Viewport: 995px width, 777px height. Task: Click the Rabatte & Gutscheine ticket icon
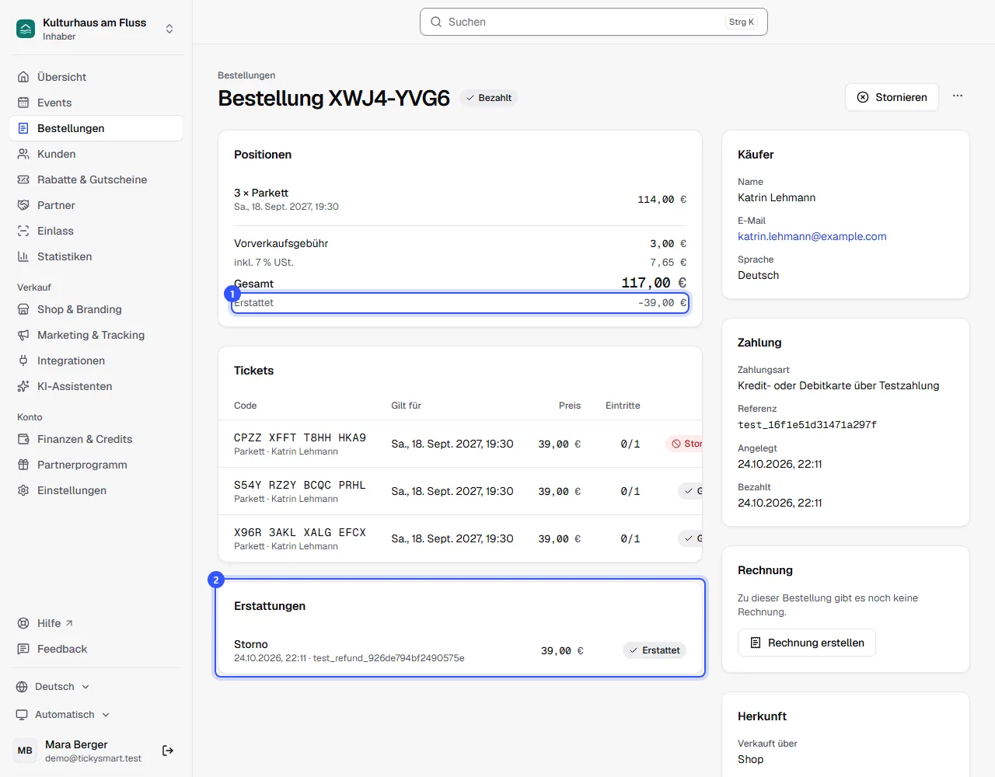[x=23, y=179]
